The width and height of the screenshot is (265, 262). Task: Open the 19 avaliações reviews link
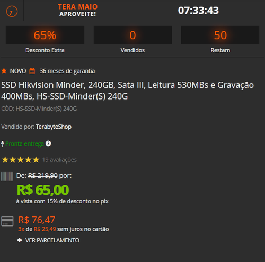coord(59,160)
